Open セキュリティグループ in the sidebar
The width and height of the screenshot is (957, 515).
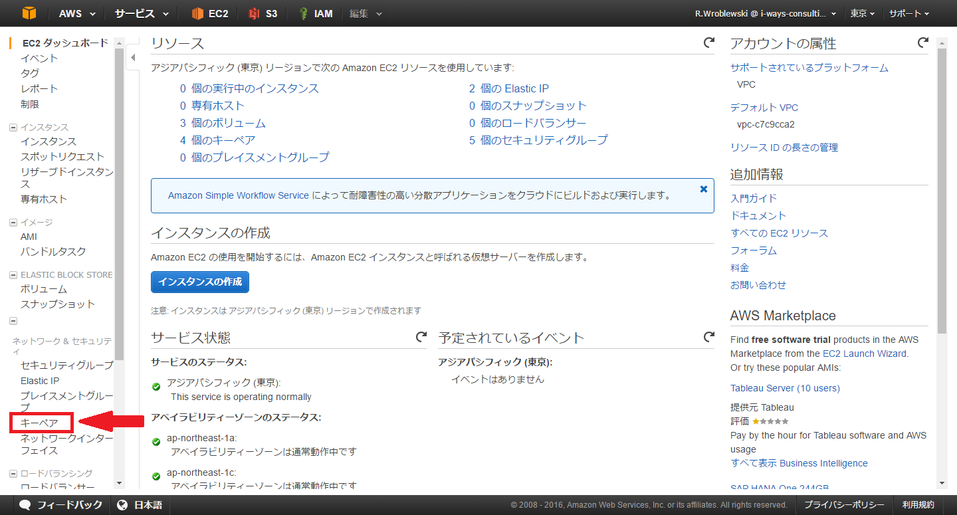(x=67, y=365)
